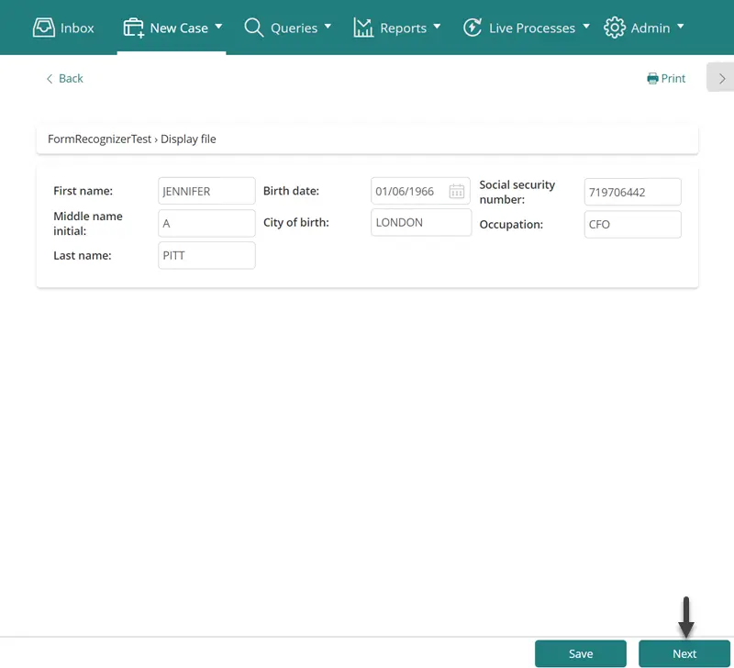Open the Admin menu
Image resolution: width=734 pixels, height=668 pixels.
click(644, 28)
